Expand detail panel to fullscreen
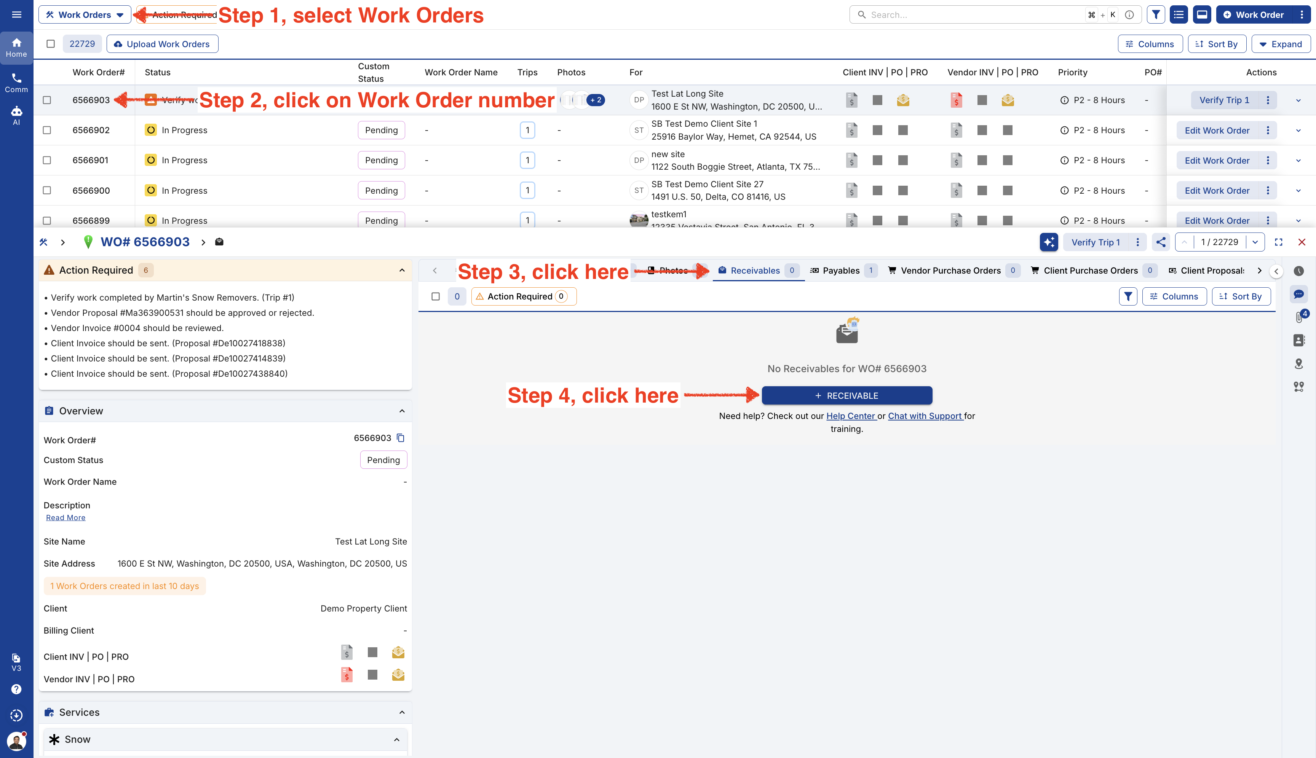Viewport: 1316px width, 758px height. click(1278, 242)
